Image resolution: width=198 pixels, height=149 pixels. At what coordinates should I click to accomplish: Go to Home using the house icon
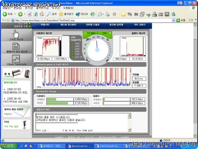[x=42, y=14]
